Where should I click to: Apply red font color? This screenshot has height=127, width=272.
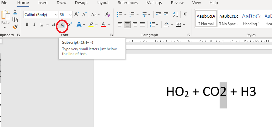103,25
